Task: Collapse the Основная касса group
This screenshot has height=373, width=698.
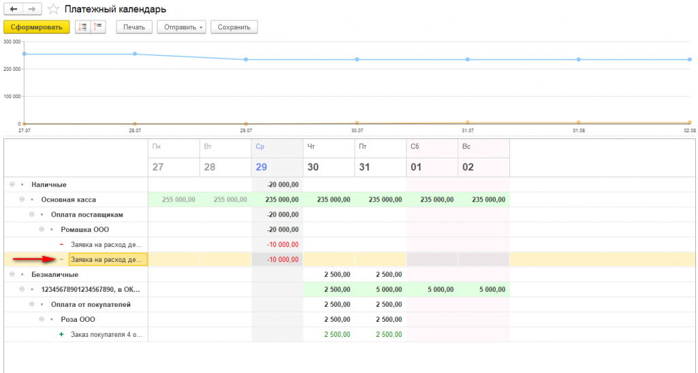Action: coord(22,199)
